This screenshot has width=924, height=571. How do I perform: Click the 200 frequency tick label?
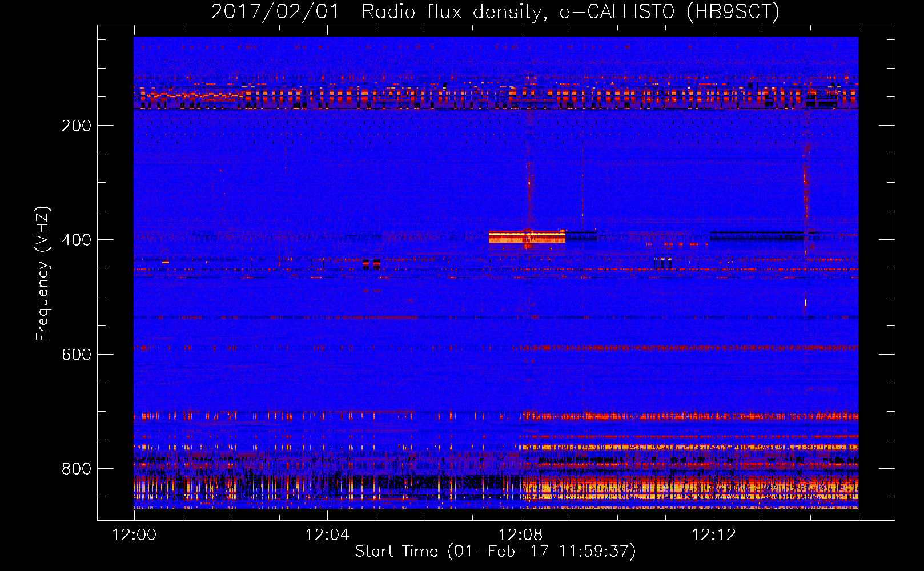coord(77,126)
